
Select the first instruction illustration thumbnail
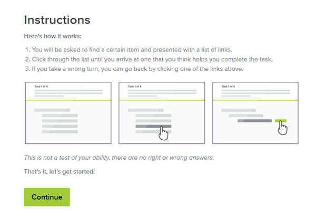click(x=68, y=113)
